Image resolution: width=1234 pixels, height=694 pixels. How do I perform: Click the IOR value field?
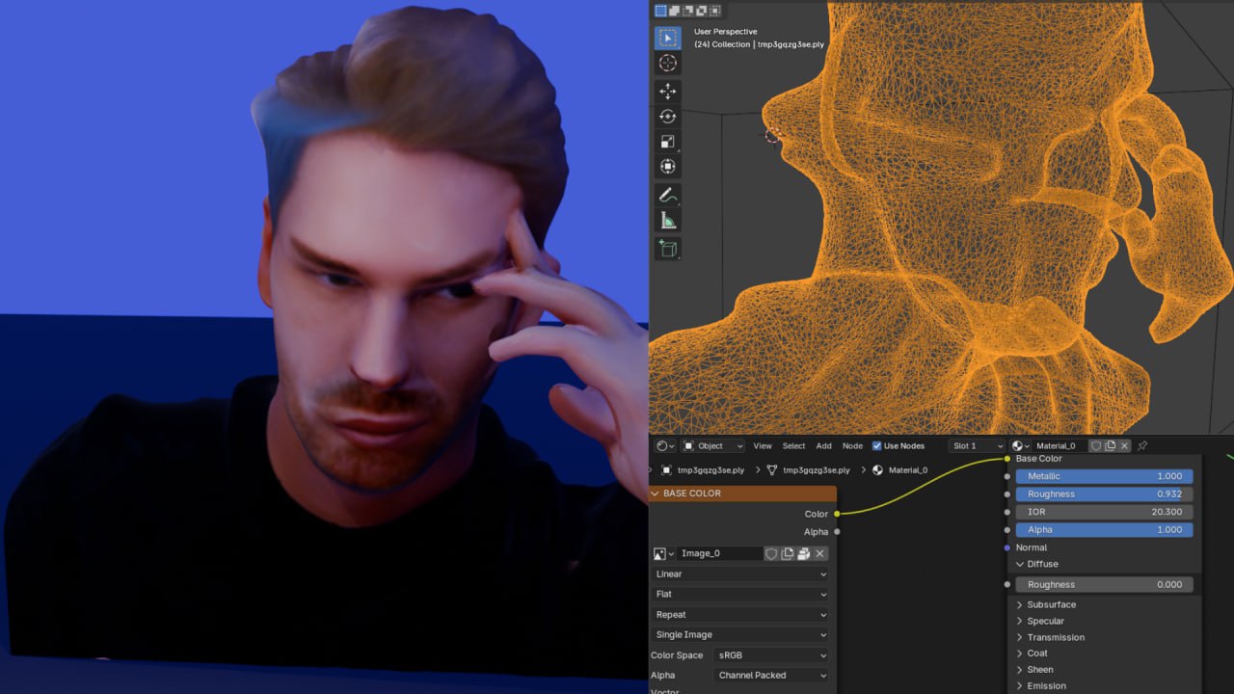pyautogui.click(x=1105, y=512)
